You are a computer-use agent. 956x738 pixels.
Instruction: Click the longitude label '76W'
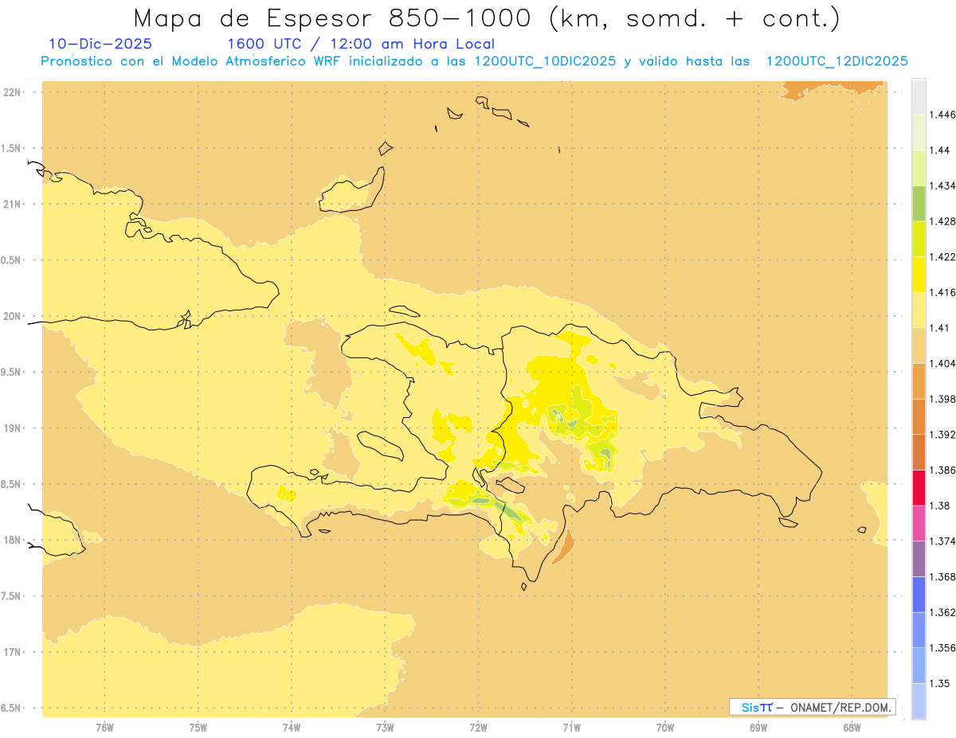coord(104,728)
